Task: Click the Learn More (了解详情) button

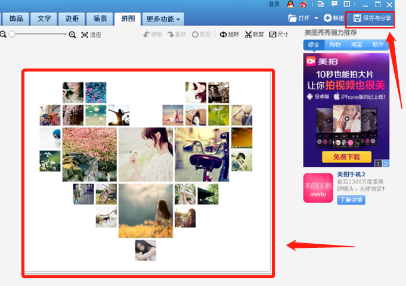Action: click(x=351, y=200)
